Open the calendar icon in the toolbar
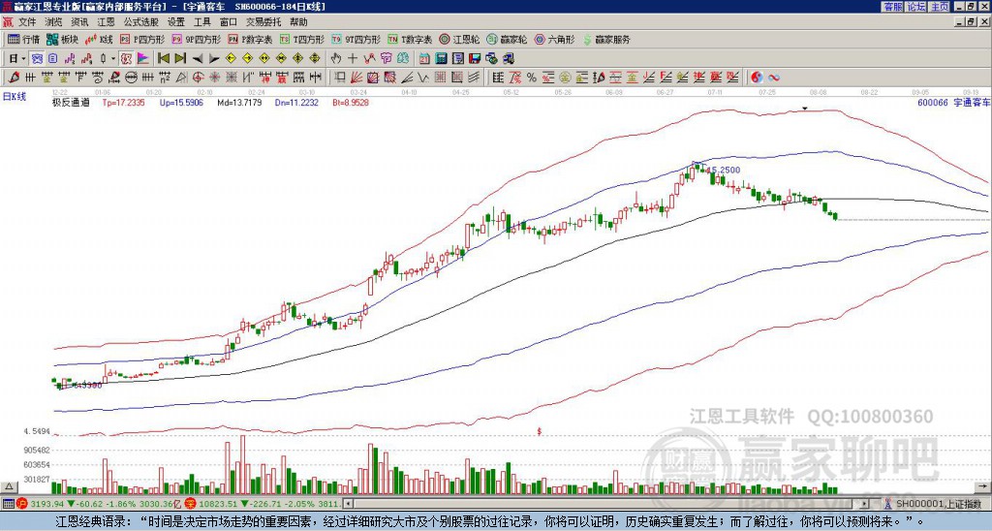992x531 pixels. pyautogui.click(x=424, y=58)
